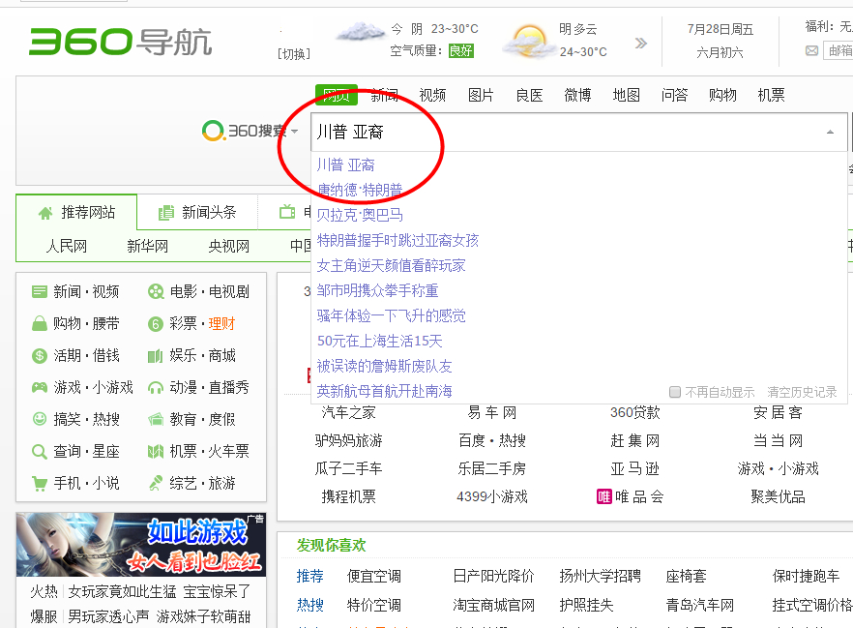Choose suggestion 女主角逆天颜值看醉玩家
Viewport: 853px width, 628px height.
391,265
